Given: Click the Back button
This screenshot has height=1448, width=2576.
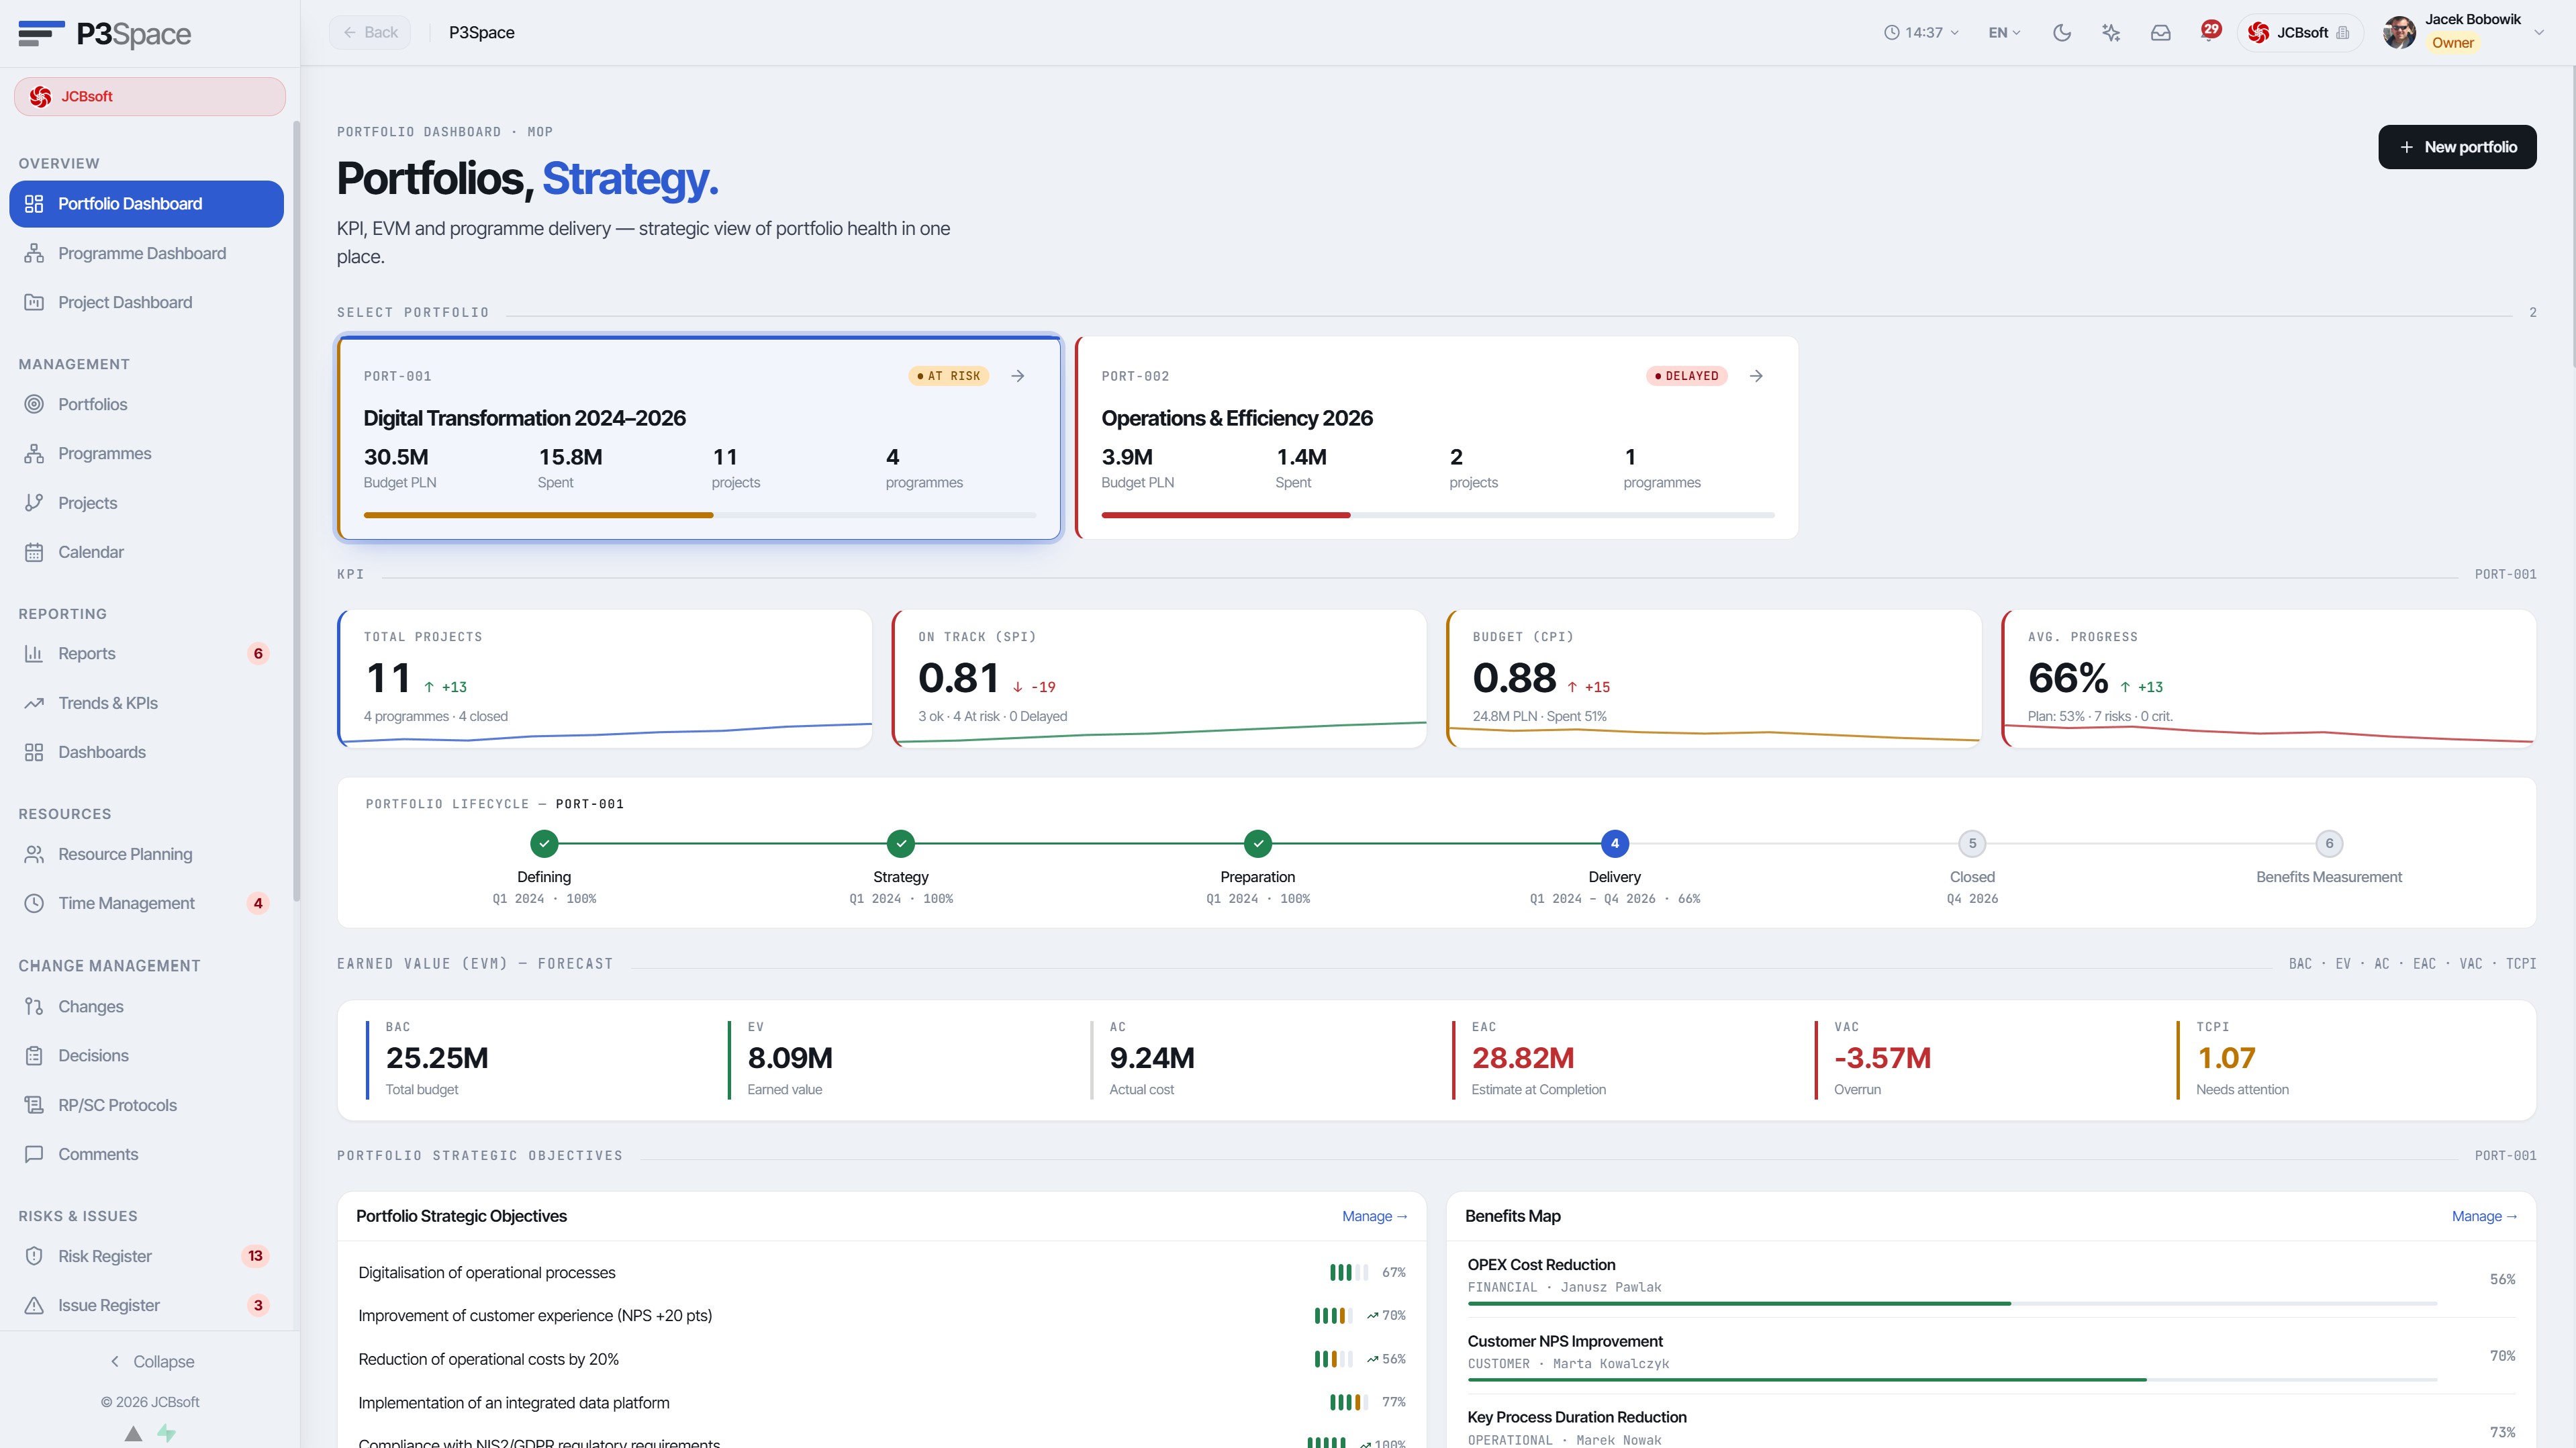Looking at the screenshot, I should [370, 33].
